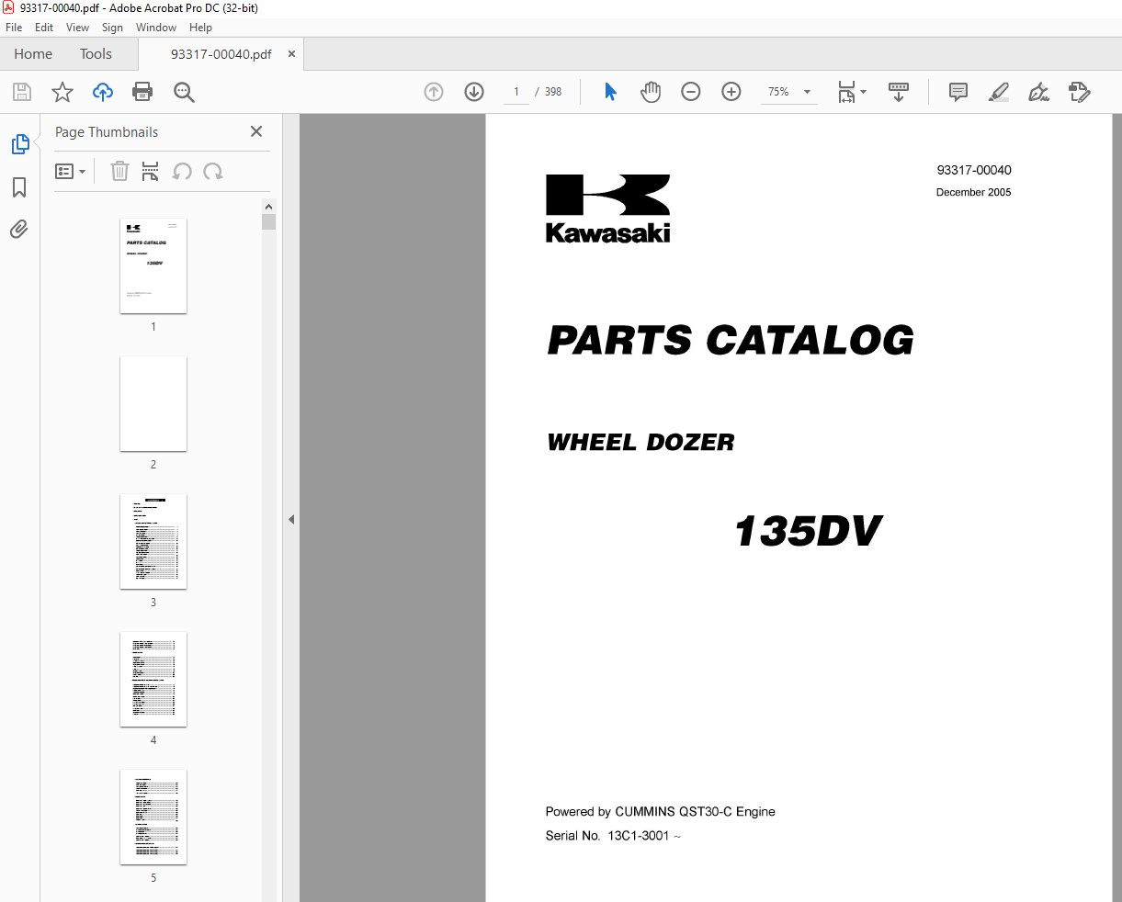
Task: Rotate page clockwise icon
Action: 213,172
